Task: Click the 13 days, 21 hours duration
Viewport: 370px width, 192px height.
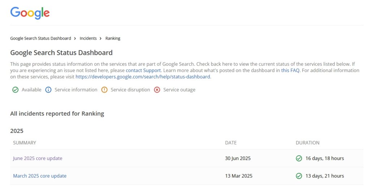Action: coord(325,176)
